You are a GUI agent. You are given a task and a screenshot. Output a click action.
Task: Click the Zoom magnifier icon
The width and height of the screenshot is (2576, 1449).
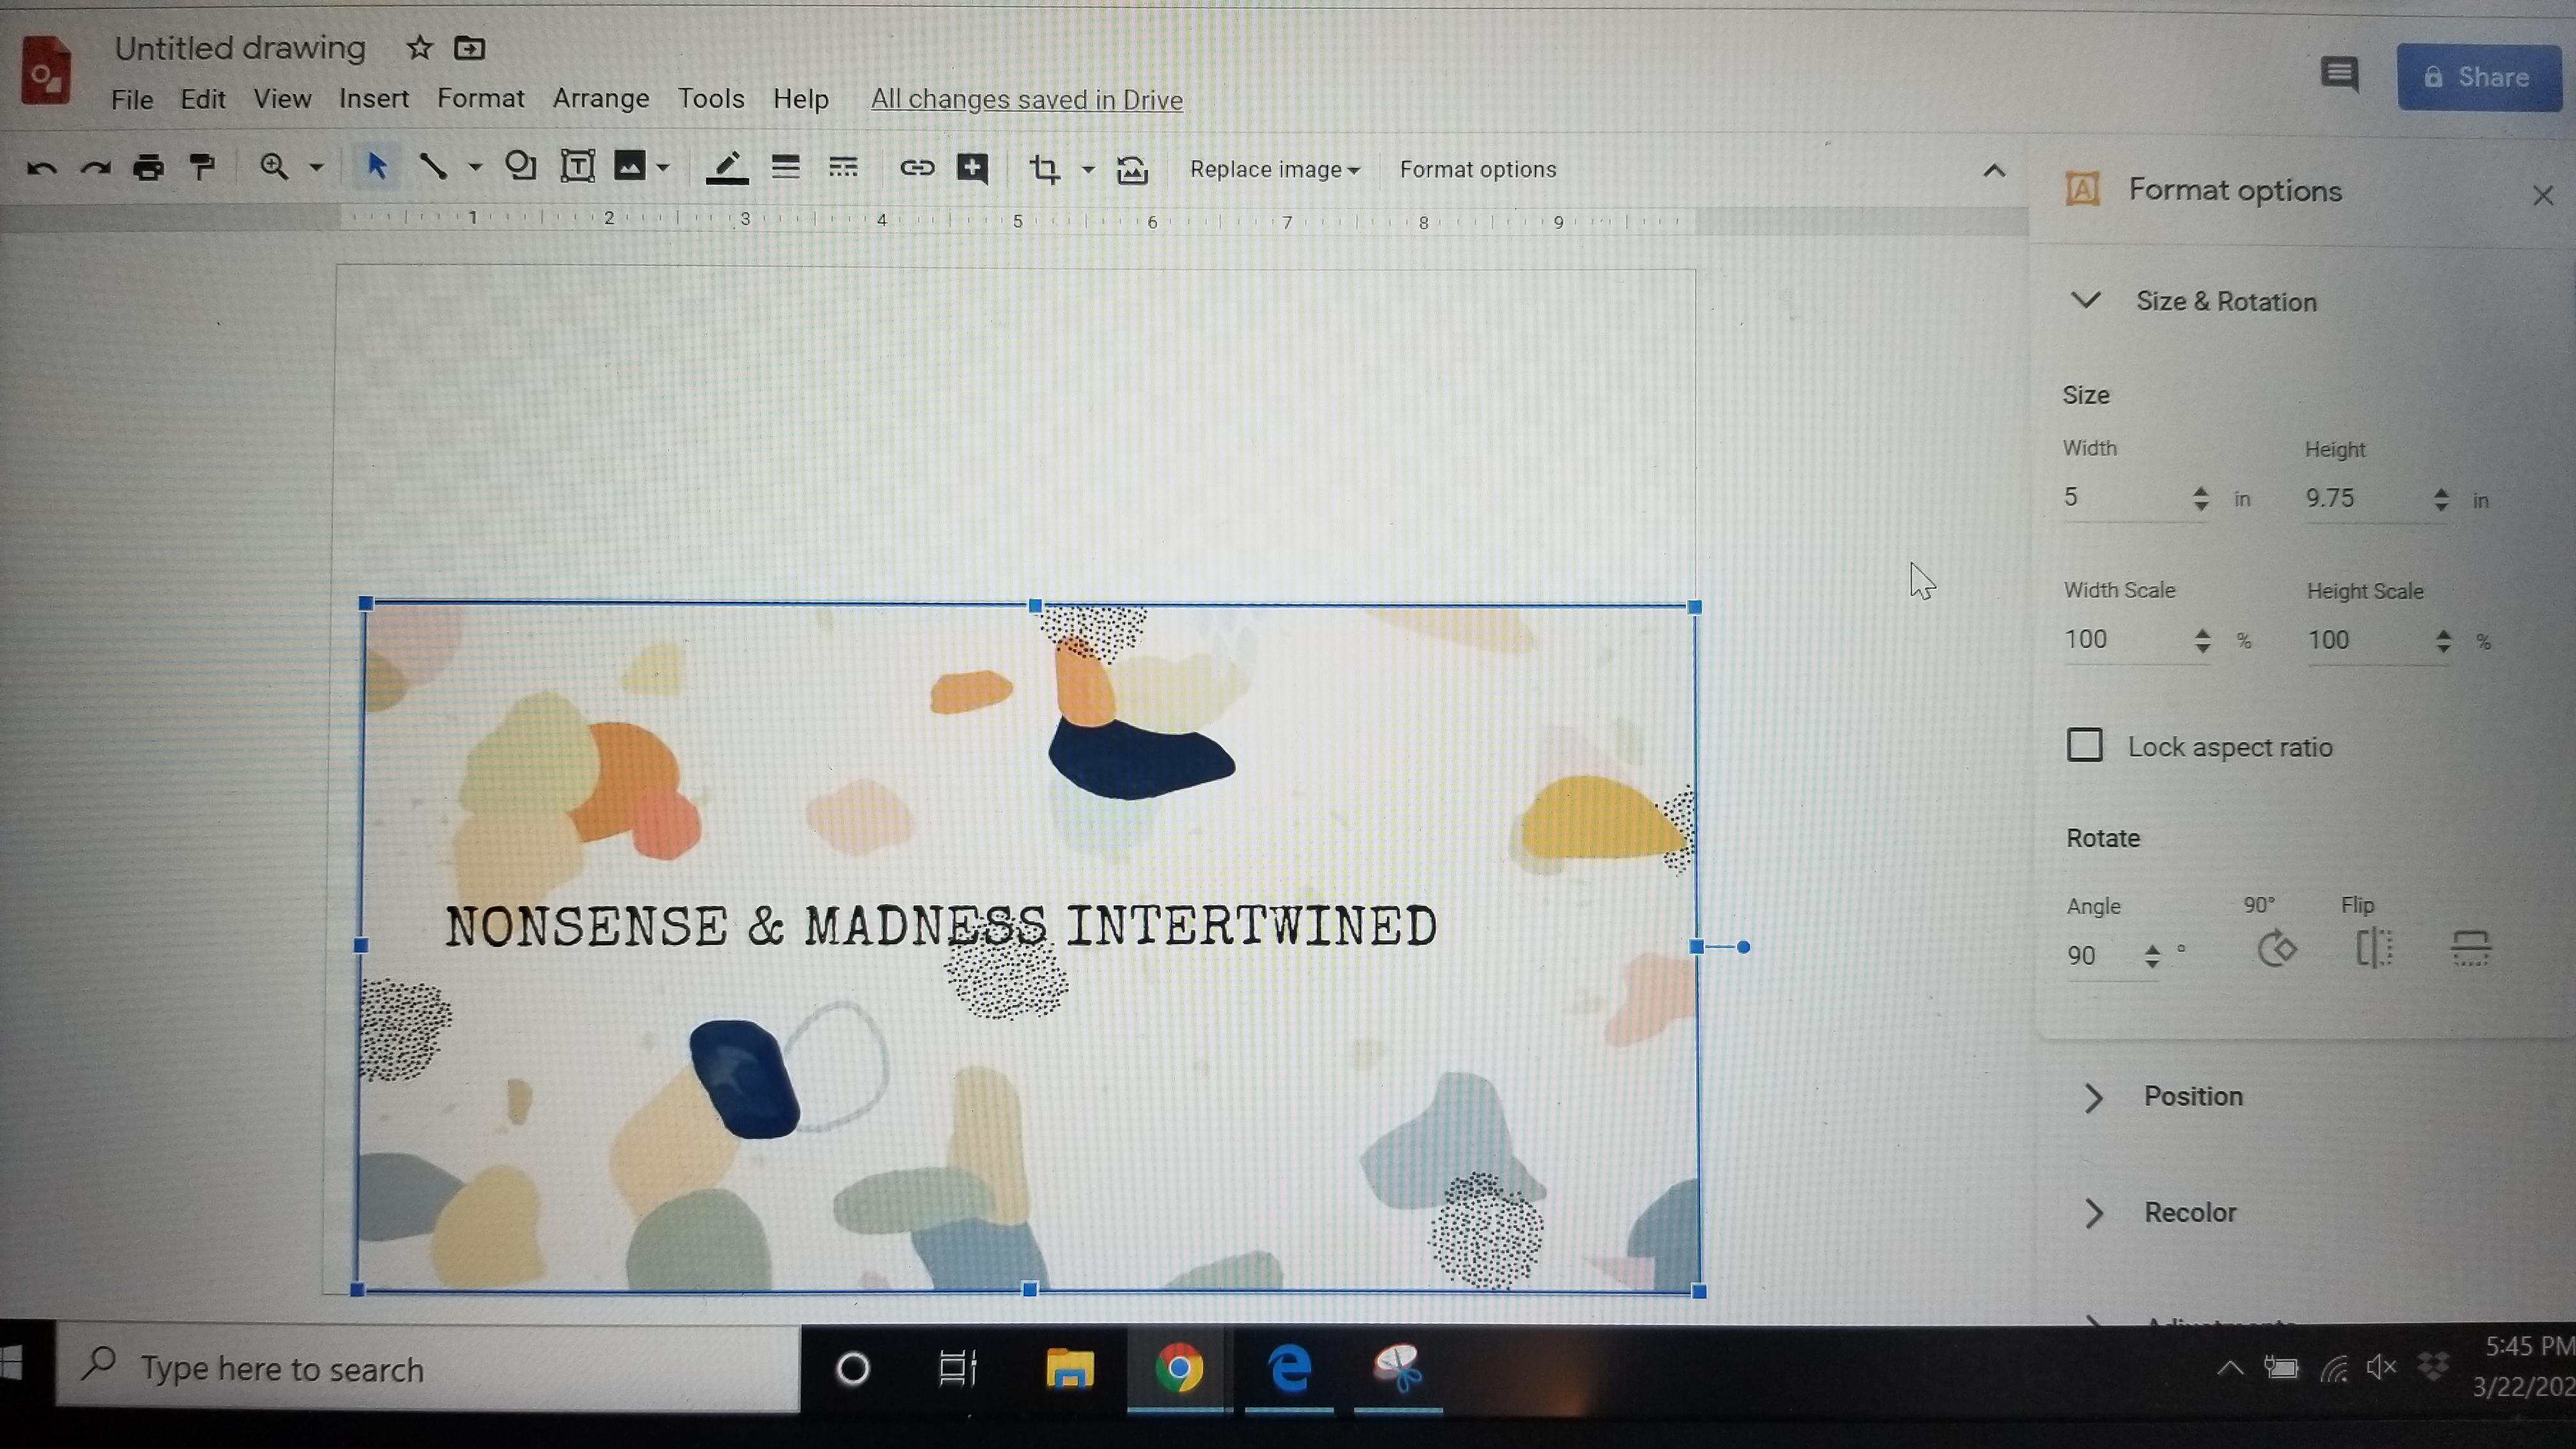(x=274, y=166)
